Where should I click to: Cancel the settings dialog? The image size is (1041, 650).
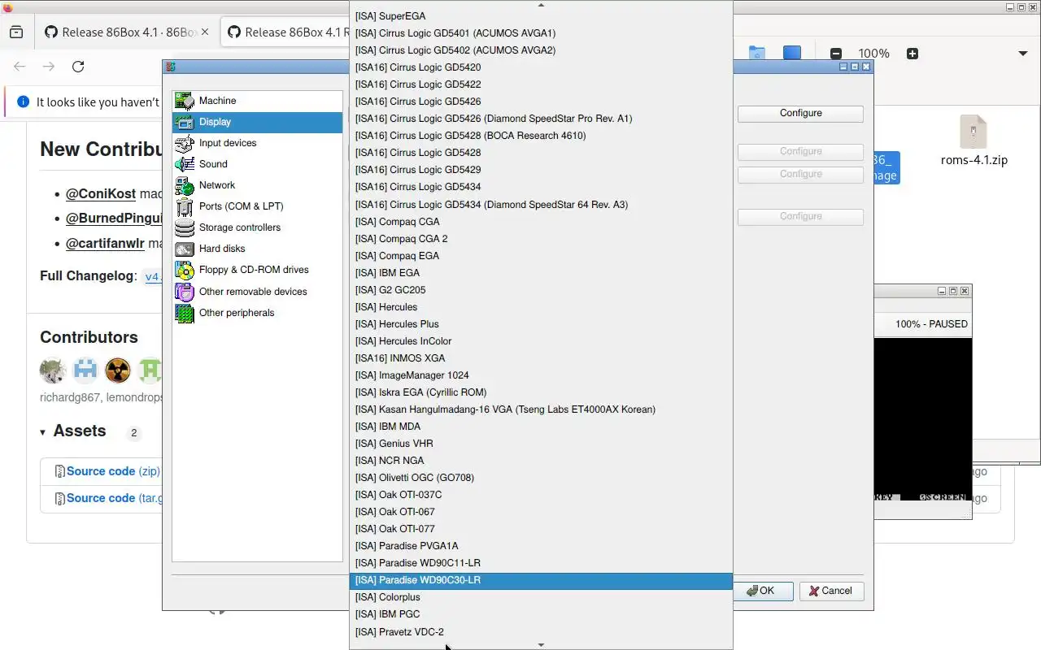point(831,591)
